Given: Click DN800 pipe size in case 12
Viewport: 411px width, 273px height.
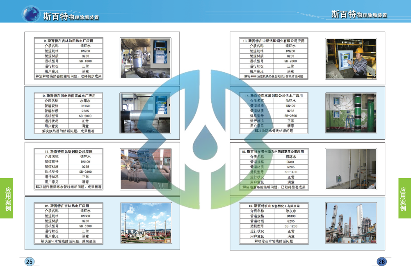Looking at the screenshot, I should click(x=85, y=216).
